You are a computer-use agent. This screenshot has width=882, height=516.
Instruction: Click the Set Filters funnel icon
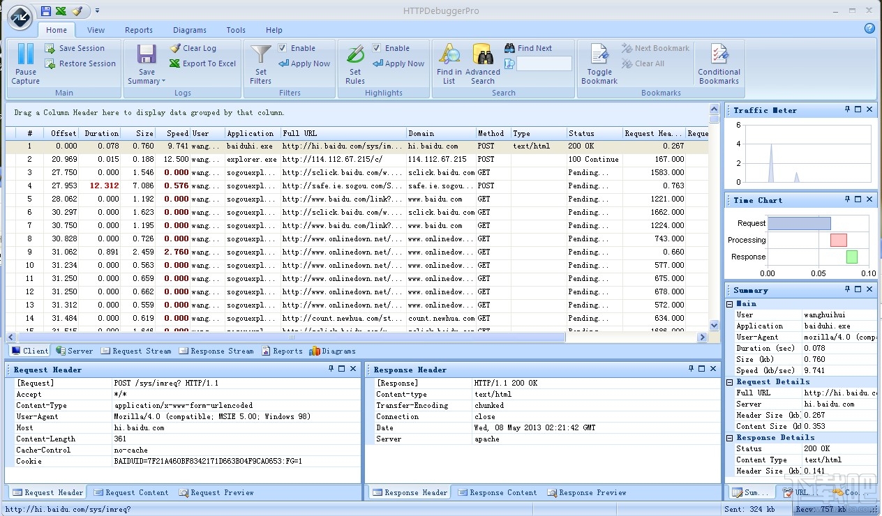pos(261,54)
